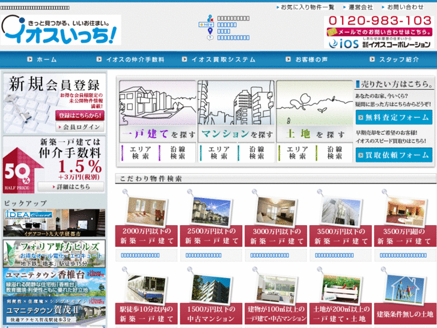Click blue link under 3500万円超 card
437x328 pixels.
pos(403,255)
